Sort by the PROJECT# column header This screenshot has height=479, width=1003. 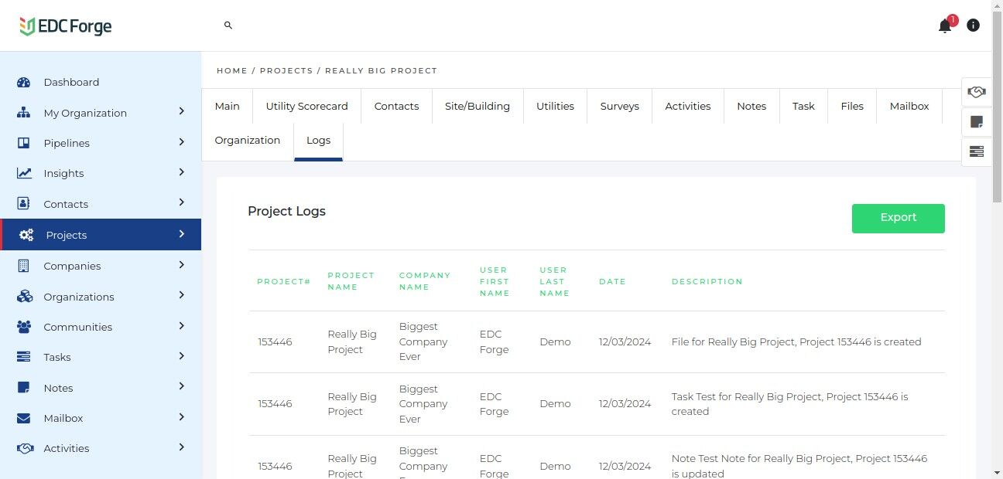pyautogui.click(x=284, y=282)
